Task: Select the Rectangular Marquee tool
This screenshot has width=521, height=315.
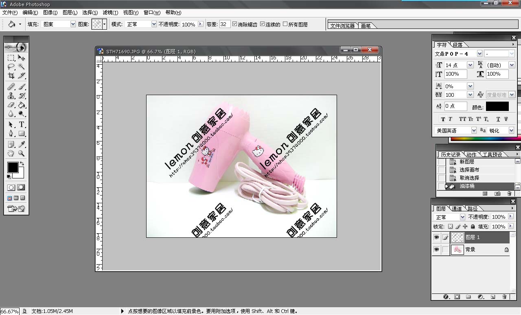Action: click(11, 58)
